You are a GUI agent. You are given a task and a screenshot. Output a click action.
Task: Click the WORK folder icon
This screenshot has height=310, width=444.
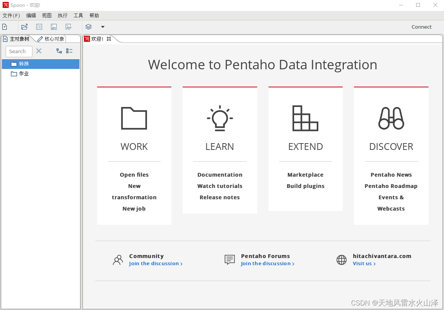tap(134, 118)
